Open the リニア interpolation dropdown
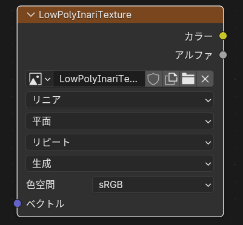This screenshot has width=243, height=225. pyautogui.click(x=119, y=100)
